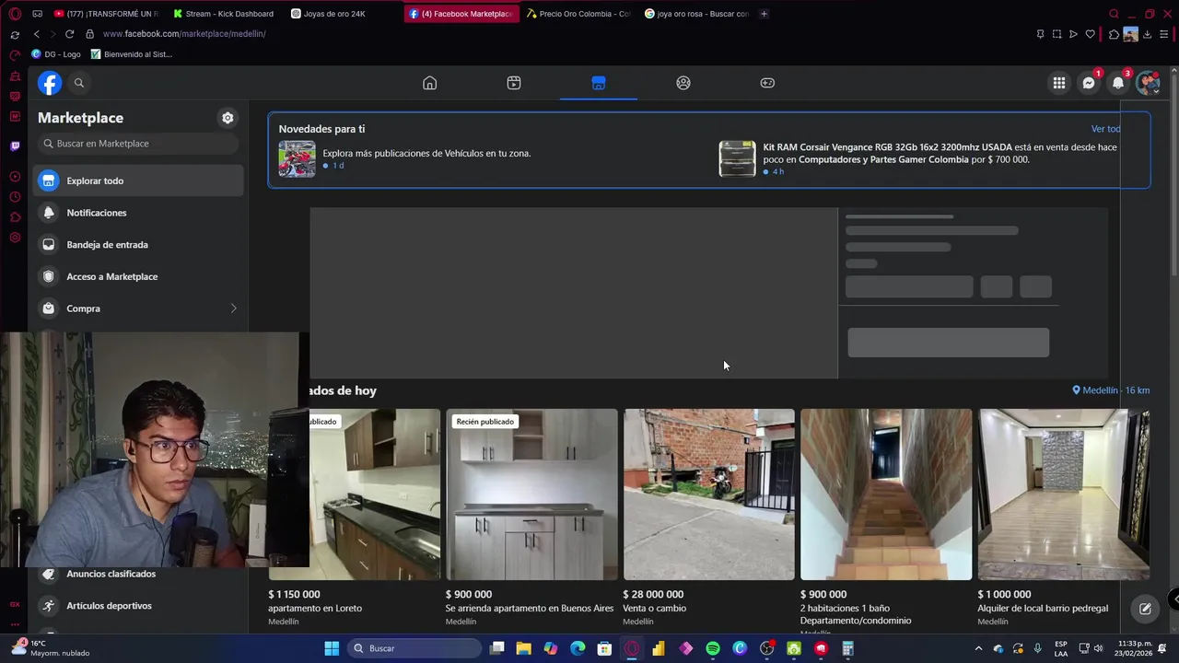The width and height of the screenshot is (1179, 663).
Task: Click the address bar URL
Action: pyautogui.click(x=184, y=34)
